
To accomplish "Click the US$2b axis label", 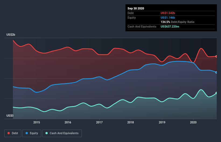I will (11, 35).
